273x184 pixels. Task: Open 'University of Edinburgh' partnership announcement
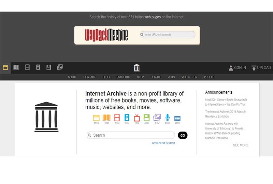pyautogui.click(x=224, y=131)
